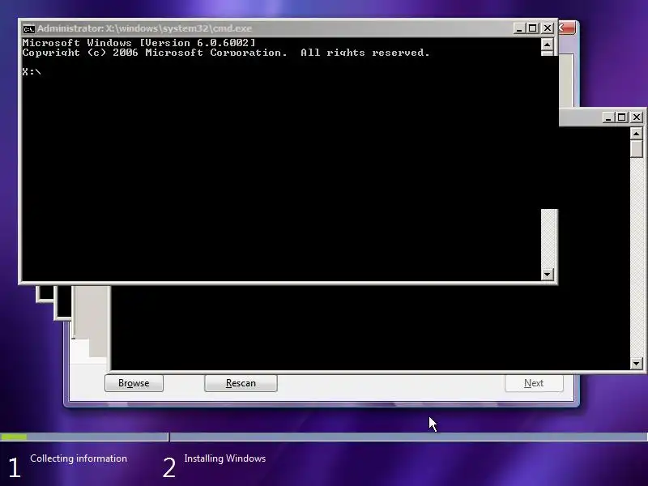
Task: Close the front Administrator cmd.exe window
Action: click(x=548, y=28)
